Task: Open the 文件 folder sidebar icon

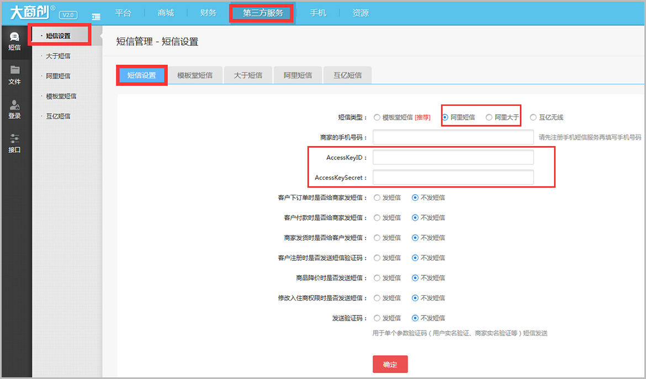Action: [15, 71]
